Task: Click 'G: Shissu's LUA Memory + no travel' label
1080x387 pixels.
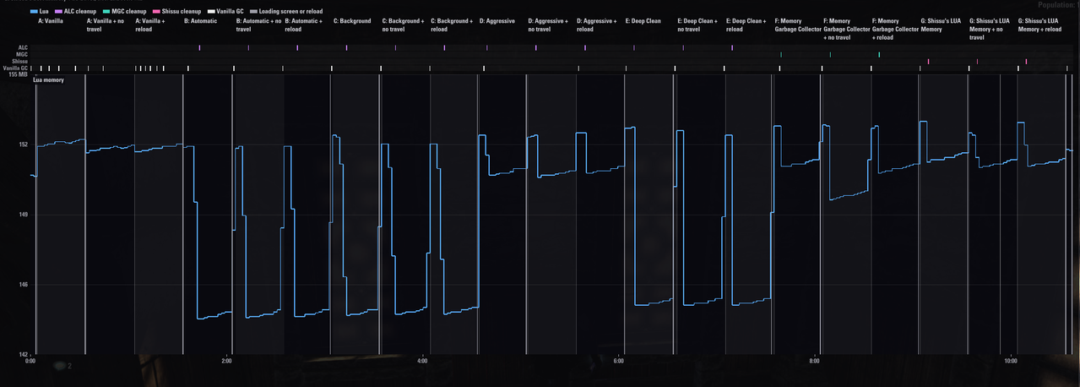Action: [990, 29]
